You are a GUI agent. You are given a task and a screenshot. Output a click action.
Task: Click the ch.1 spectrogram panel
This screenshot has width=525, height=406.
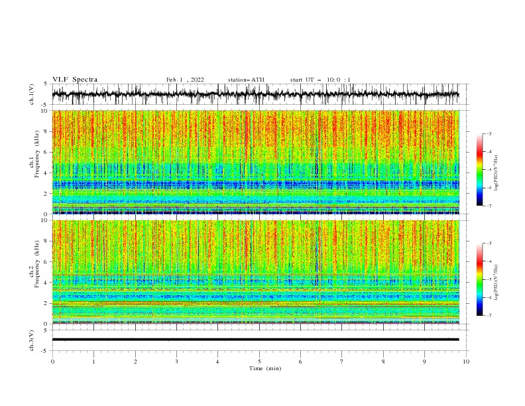tap(255, 162)
